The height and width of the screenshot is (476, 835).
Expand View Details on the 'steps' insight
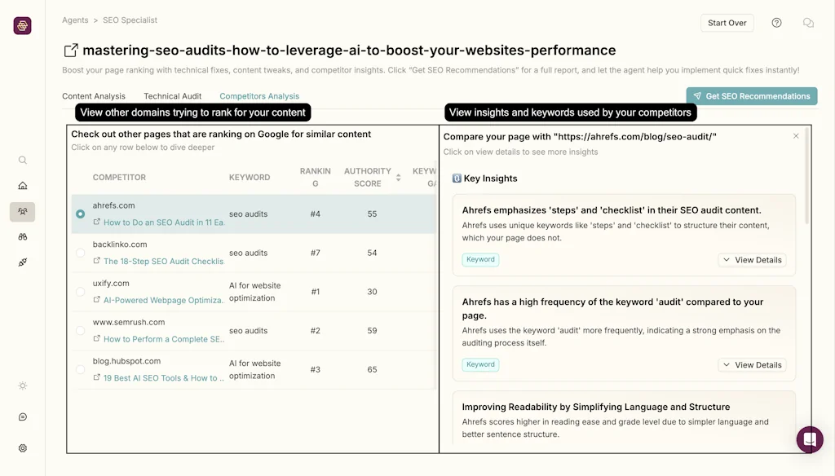[751, 259]
